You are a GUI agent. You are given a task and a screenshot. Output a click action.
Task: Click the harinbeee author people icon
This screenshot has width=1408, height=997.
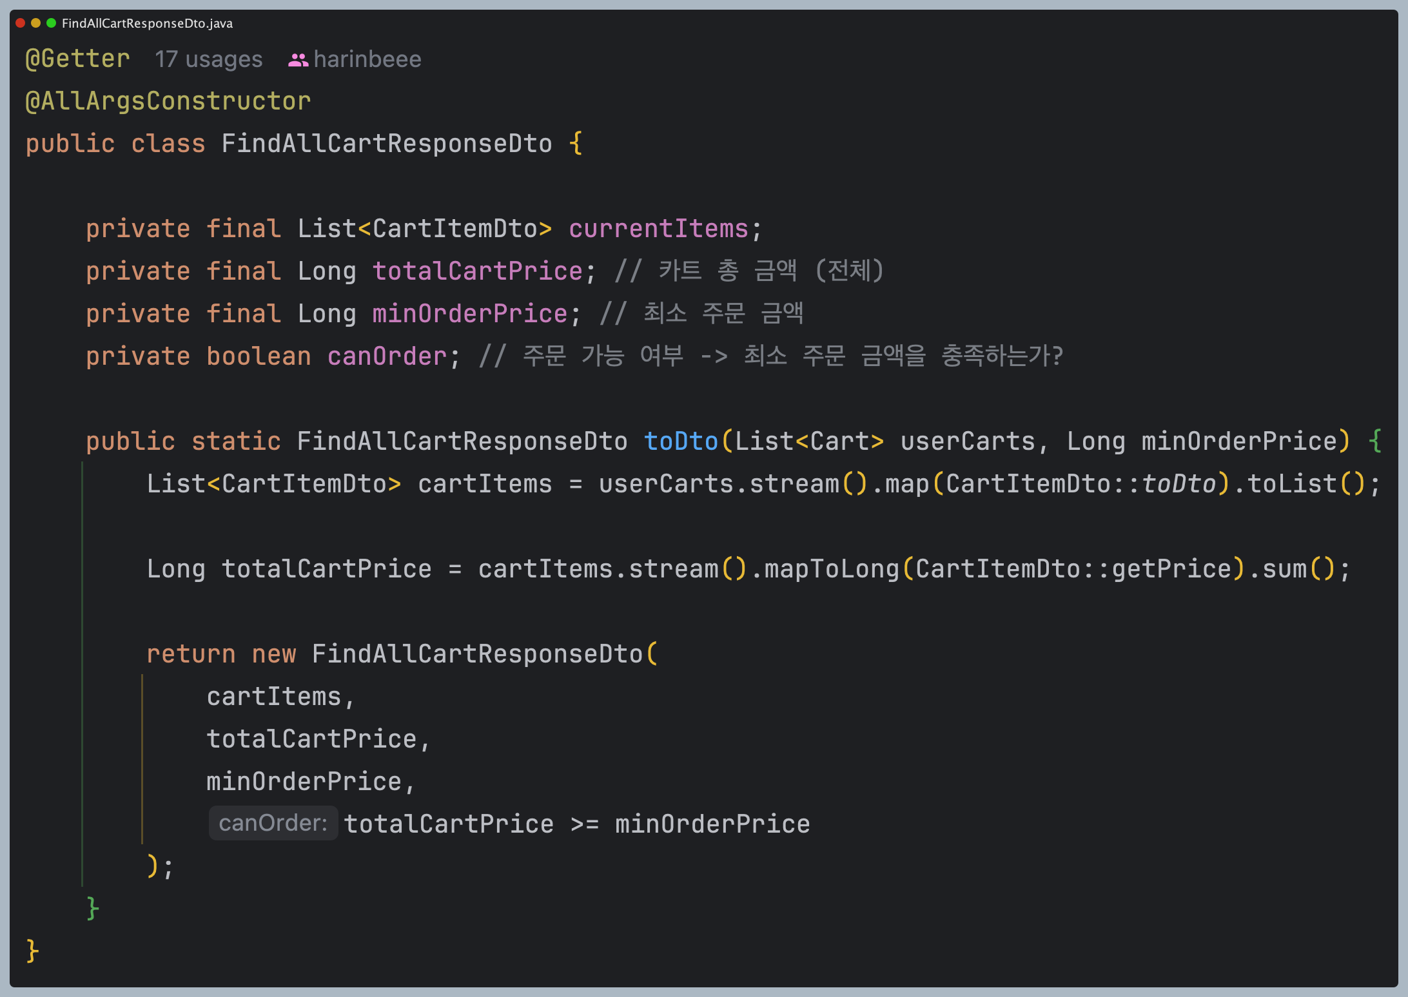pyautogui.click(x=298, y=60)
